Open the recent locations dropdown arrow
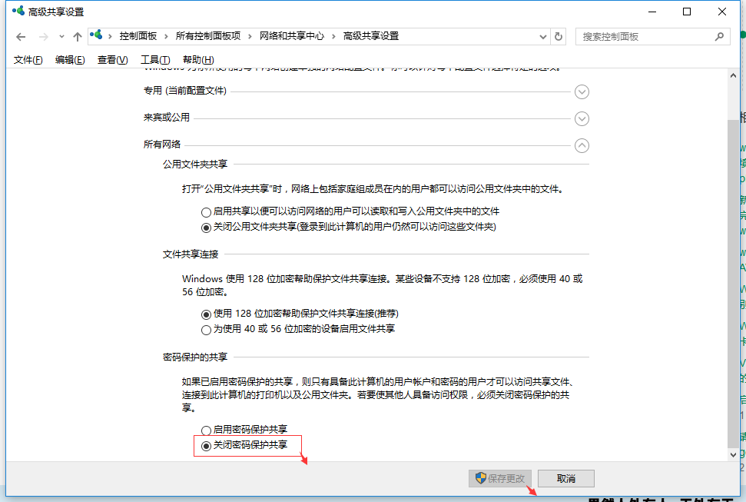 61,37
